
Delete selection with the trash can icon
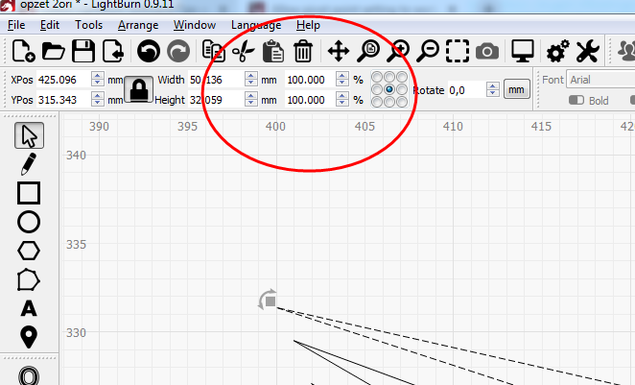click(x=302, y=51)
